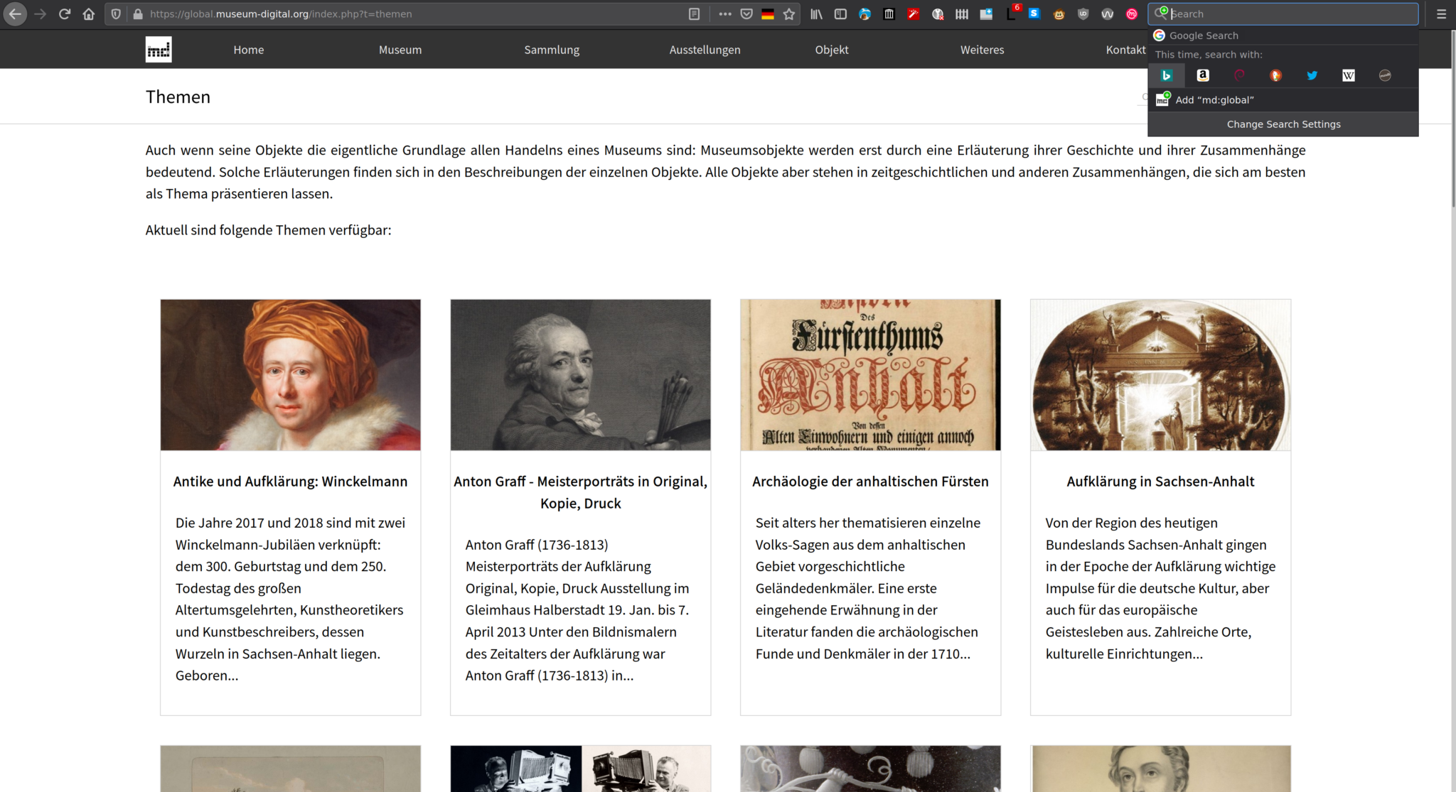Image resolution: width=1456 pixels, height=792 pixels.
Task: Save page to Pocket
Action: 746,13
